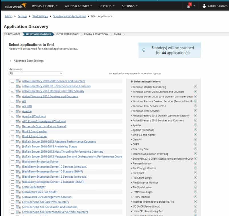Open the notifications bell icon
The height and width of the screenshot is (216, 229).
point(189,6)
